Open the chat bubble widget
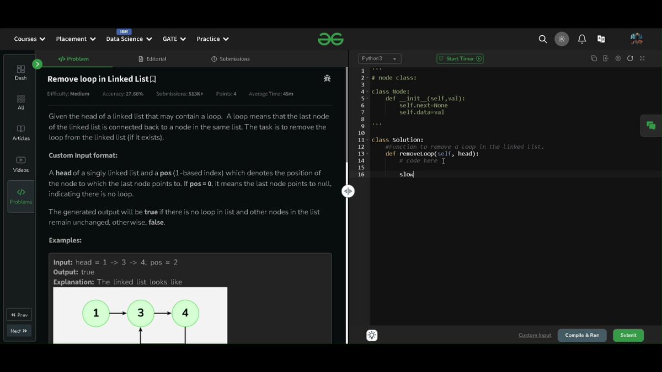Viewport: 662px width, 372px height. point(650,126)
